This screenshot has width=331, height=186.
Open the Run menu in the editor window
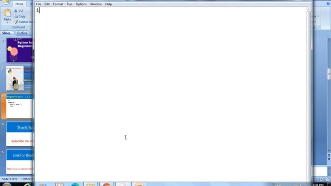69,4
